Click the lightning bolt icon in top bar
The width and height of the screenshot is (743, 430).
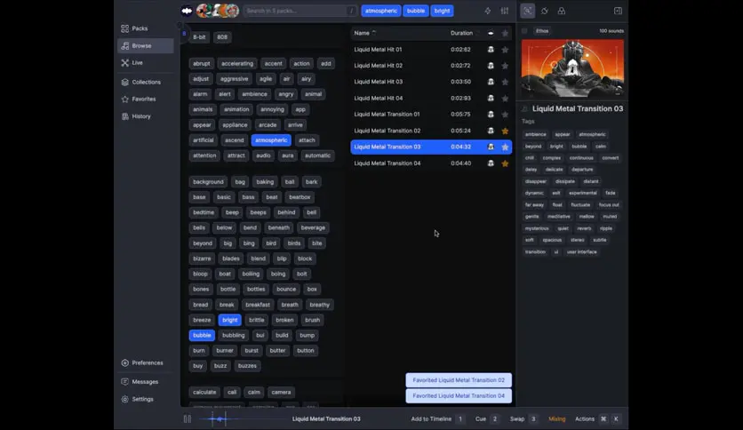pos(488,11)
